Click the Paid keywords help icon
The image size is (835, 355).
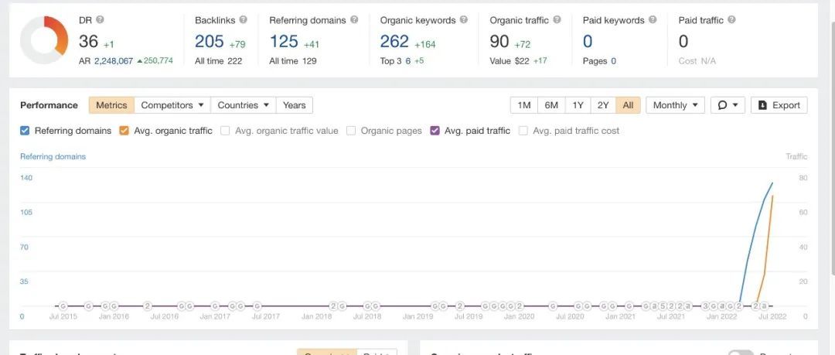click(x=653, y=20)
